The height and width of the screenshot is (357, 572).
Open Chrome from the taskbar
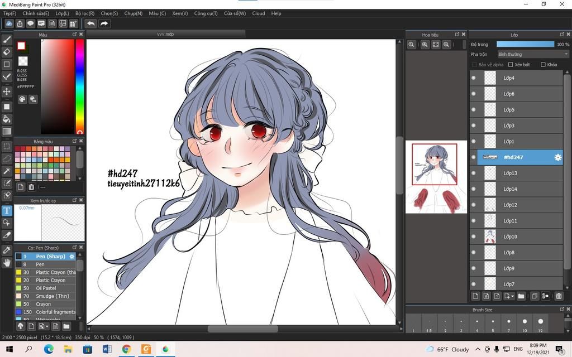127,349
